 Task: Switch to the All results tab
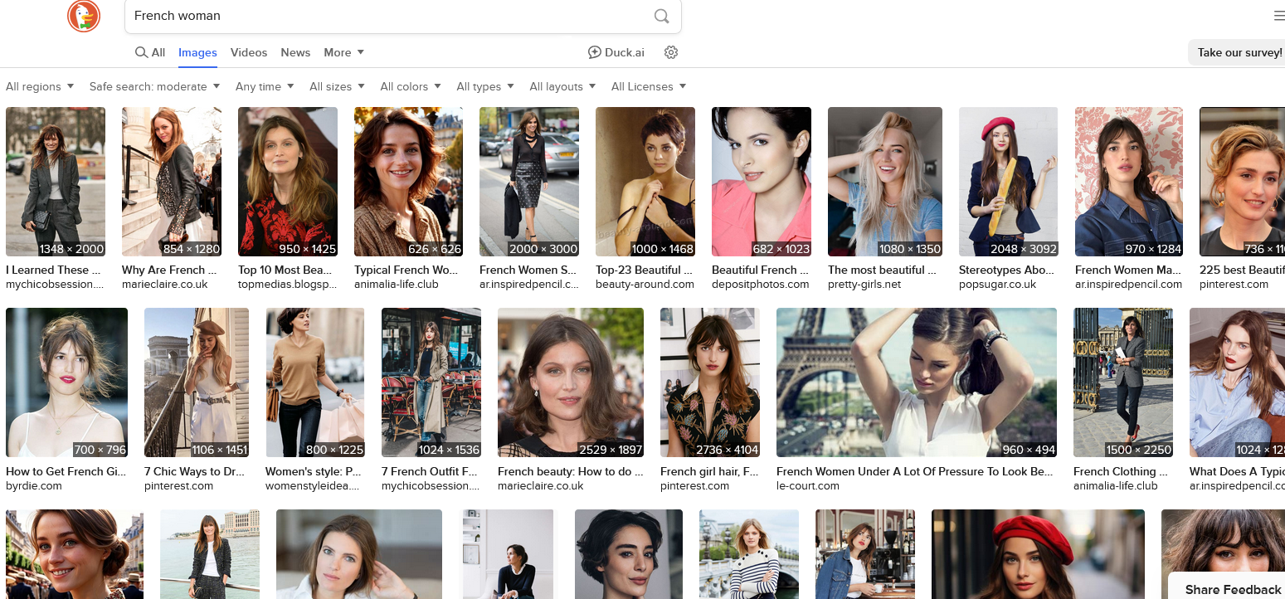pyautogui.click(x=150, y=52)
